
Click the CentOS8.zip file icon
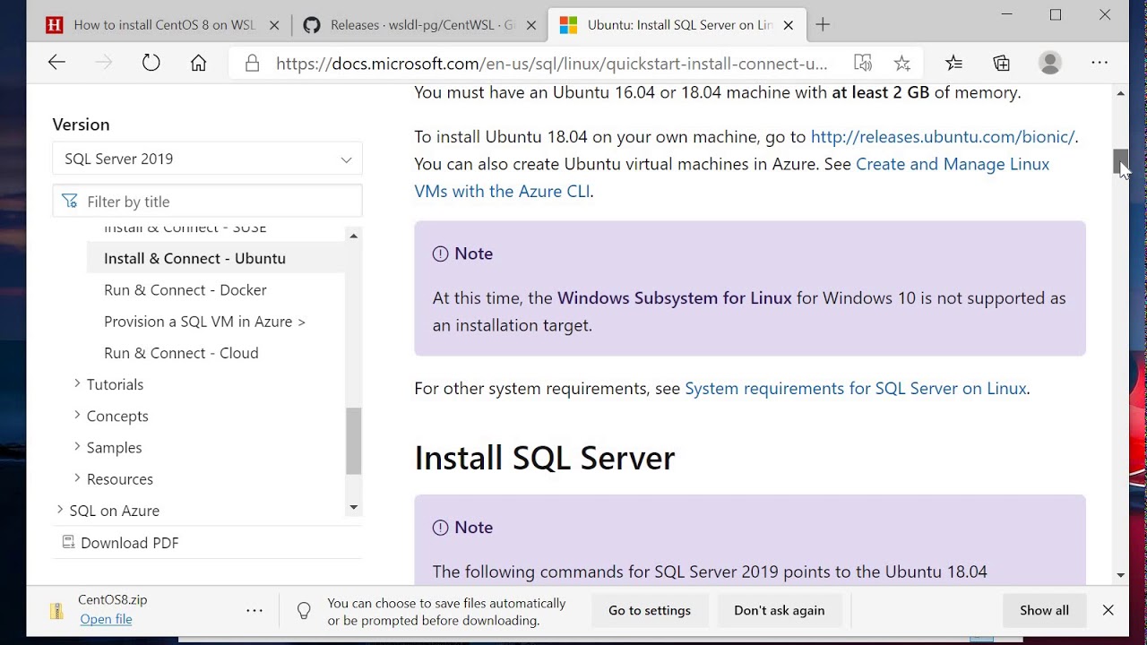point(56,611)
